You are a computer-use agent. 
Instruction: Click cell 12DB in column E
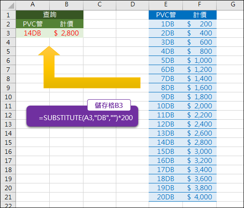point(166,124)
